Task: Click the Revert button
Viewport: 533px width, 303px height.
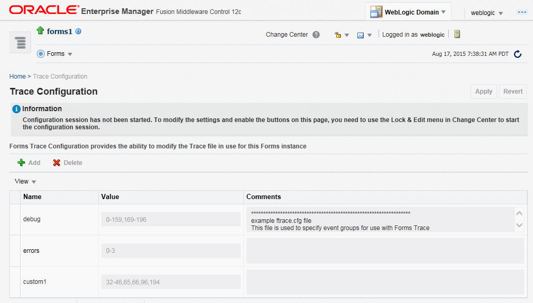Action: tap(513, 92)
